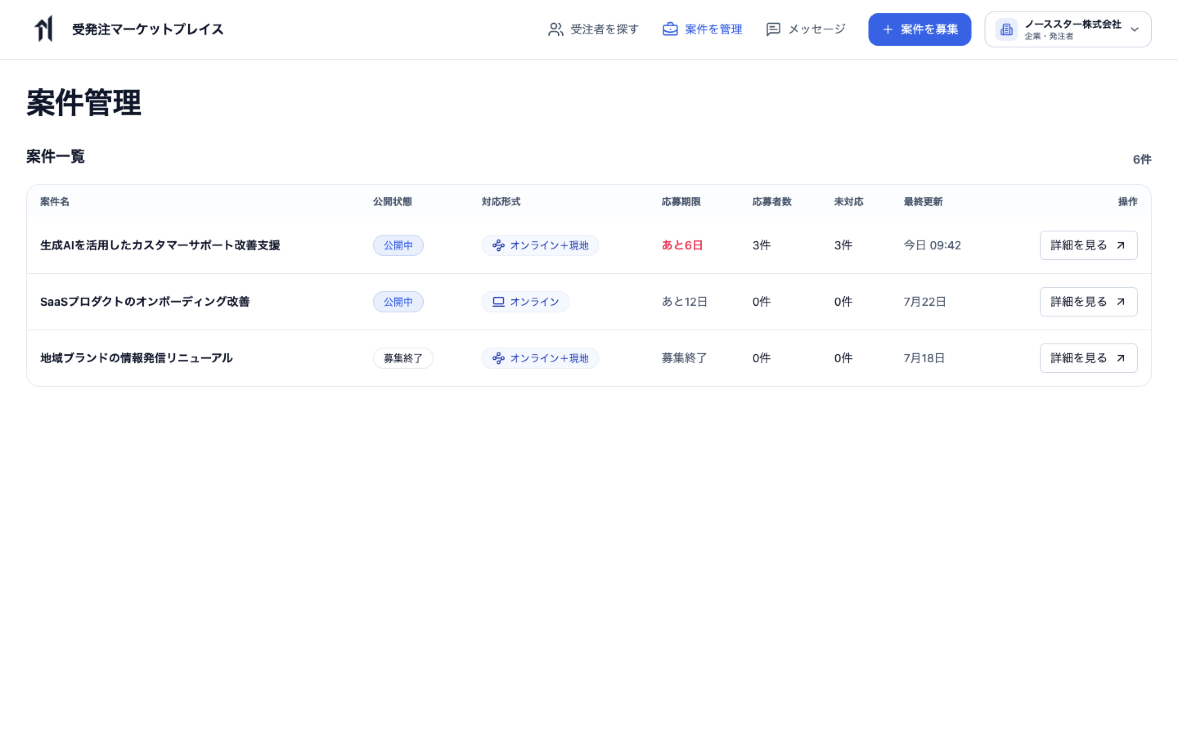This screenshot has height=736, width=1178.
Task: Click the 最終更新 column header
Action: (x=923, y=202)
